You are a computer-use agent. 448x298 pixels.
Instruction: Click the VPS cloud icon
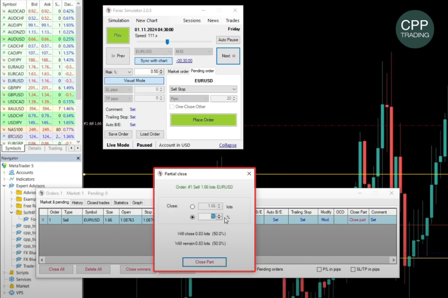point(12,293)
